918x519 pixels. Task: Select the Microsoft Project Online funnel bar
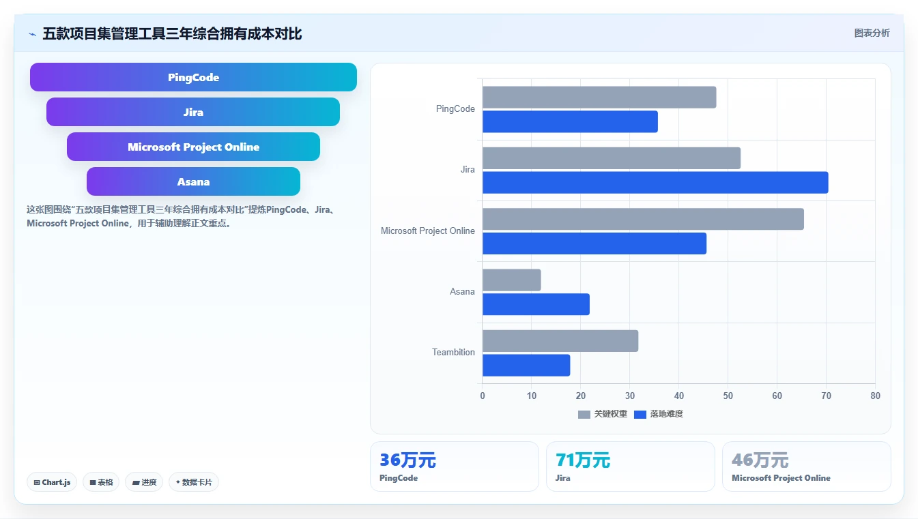[193, 147]
